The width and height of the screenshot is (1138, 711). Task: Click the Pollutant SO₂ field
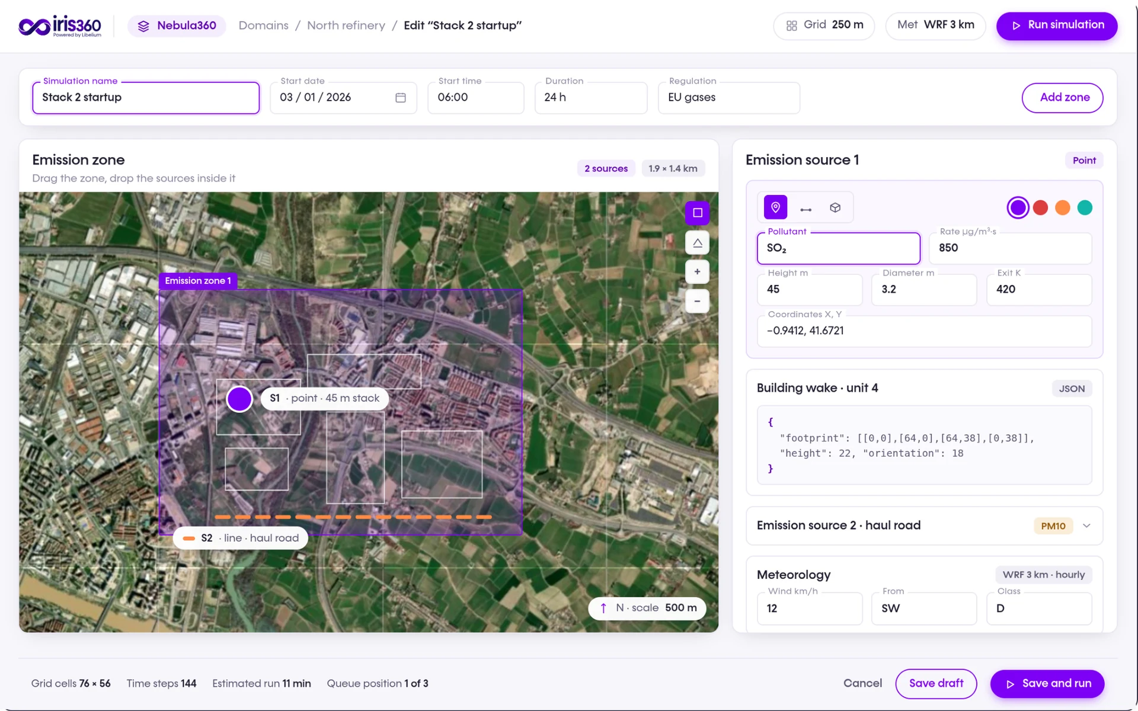pos(838,248)
